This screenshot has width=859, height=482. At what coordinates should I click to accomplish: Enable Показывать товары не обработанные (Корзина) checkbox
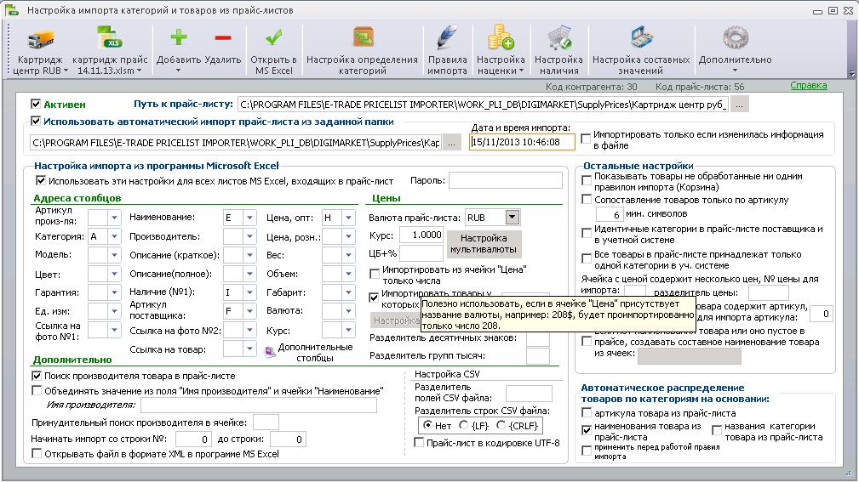587,180
